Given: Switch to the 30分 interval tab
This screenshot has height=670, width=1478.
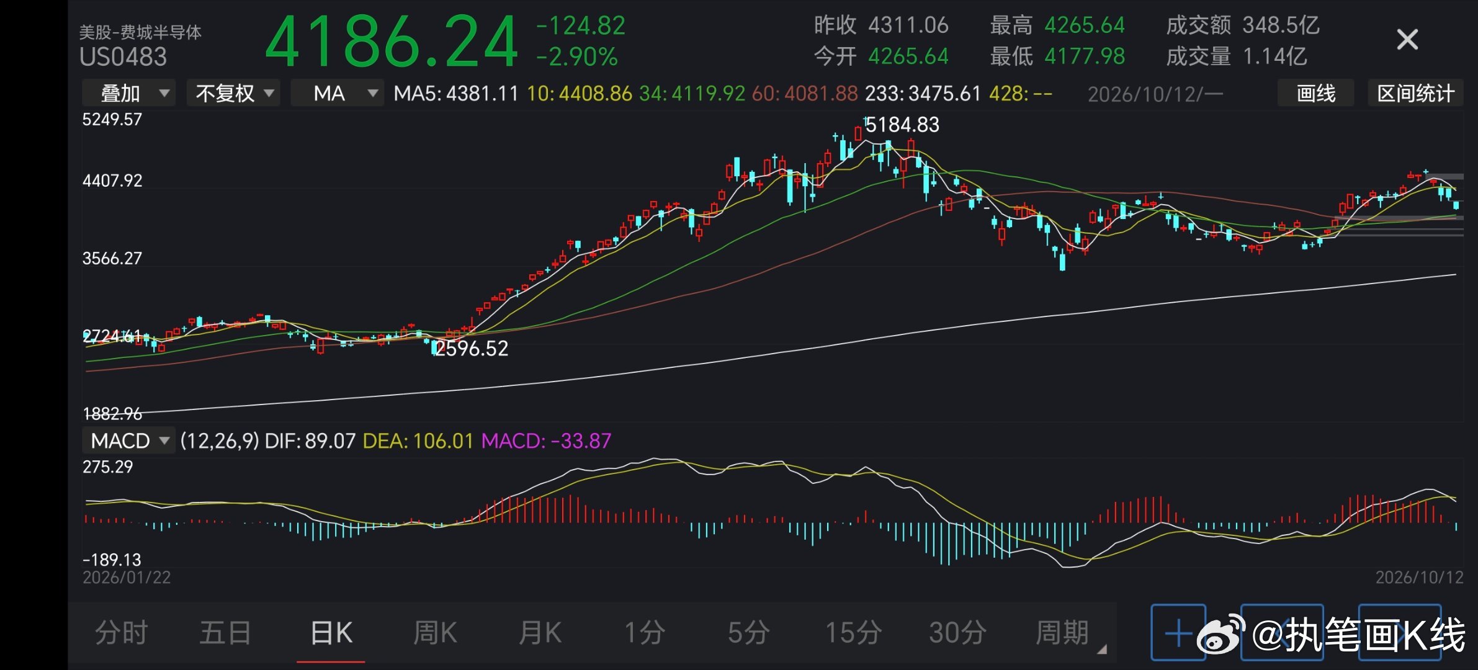Looking at the screenshot, I should tap(957, 633).
